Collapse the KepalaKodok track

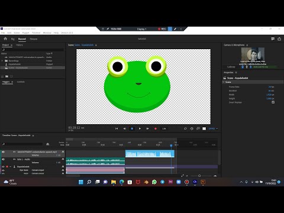pos(11,167)
